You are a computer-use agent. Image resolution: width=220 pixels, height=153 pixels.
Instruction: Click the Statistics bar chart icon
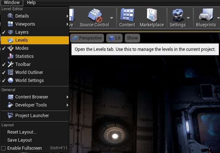(10, 56)
